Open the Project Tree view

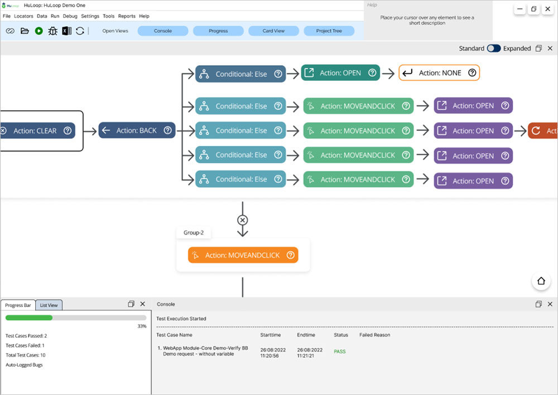pyautogui.click(x=329, y=31)
